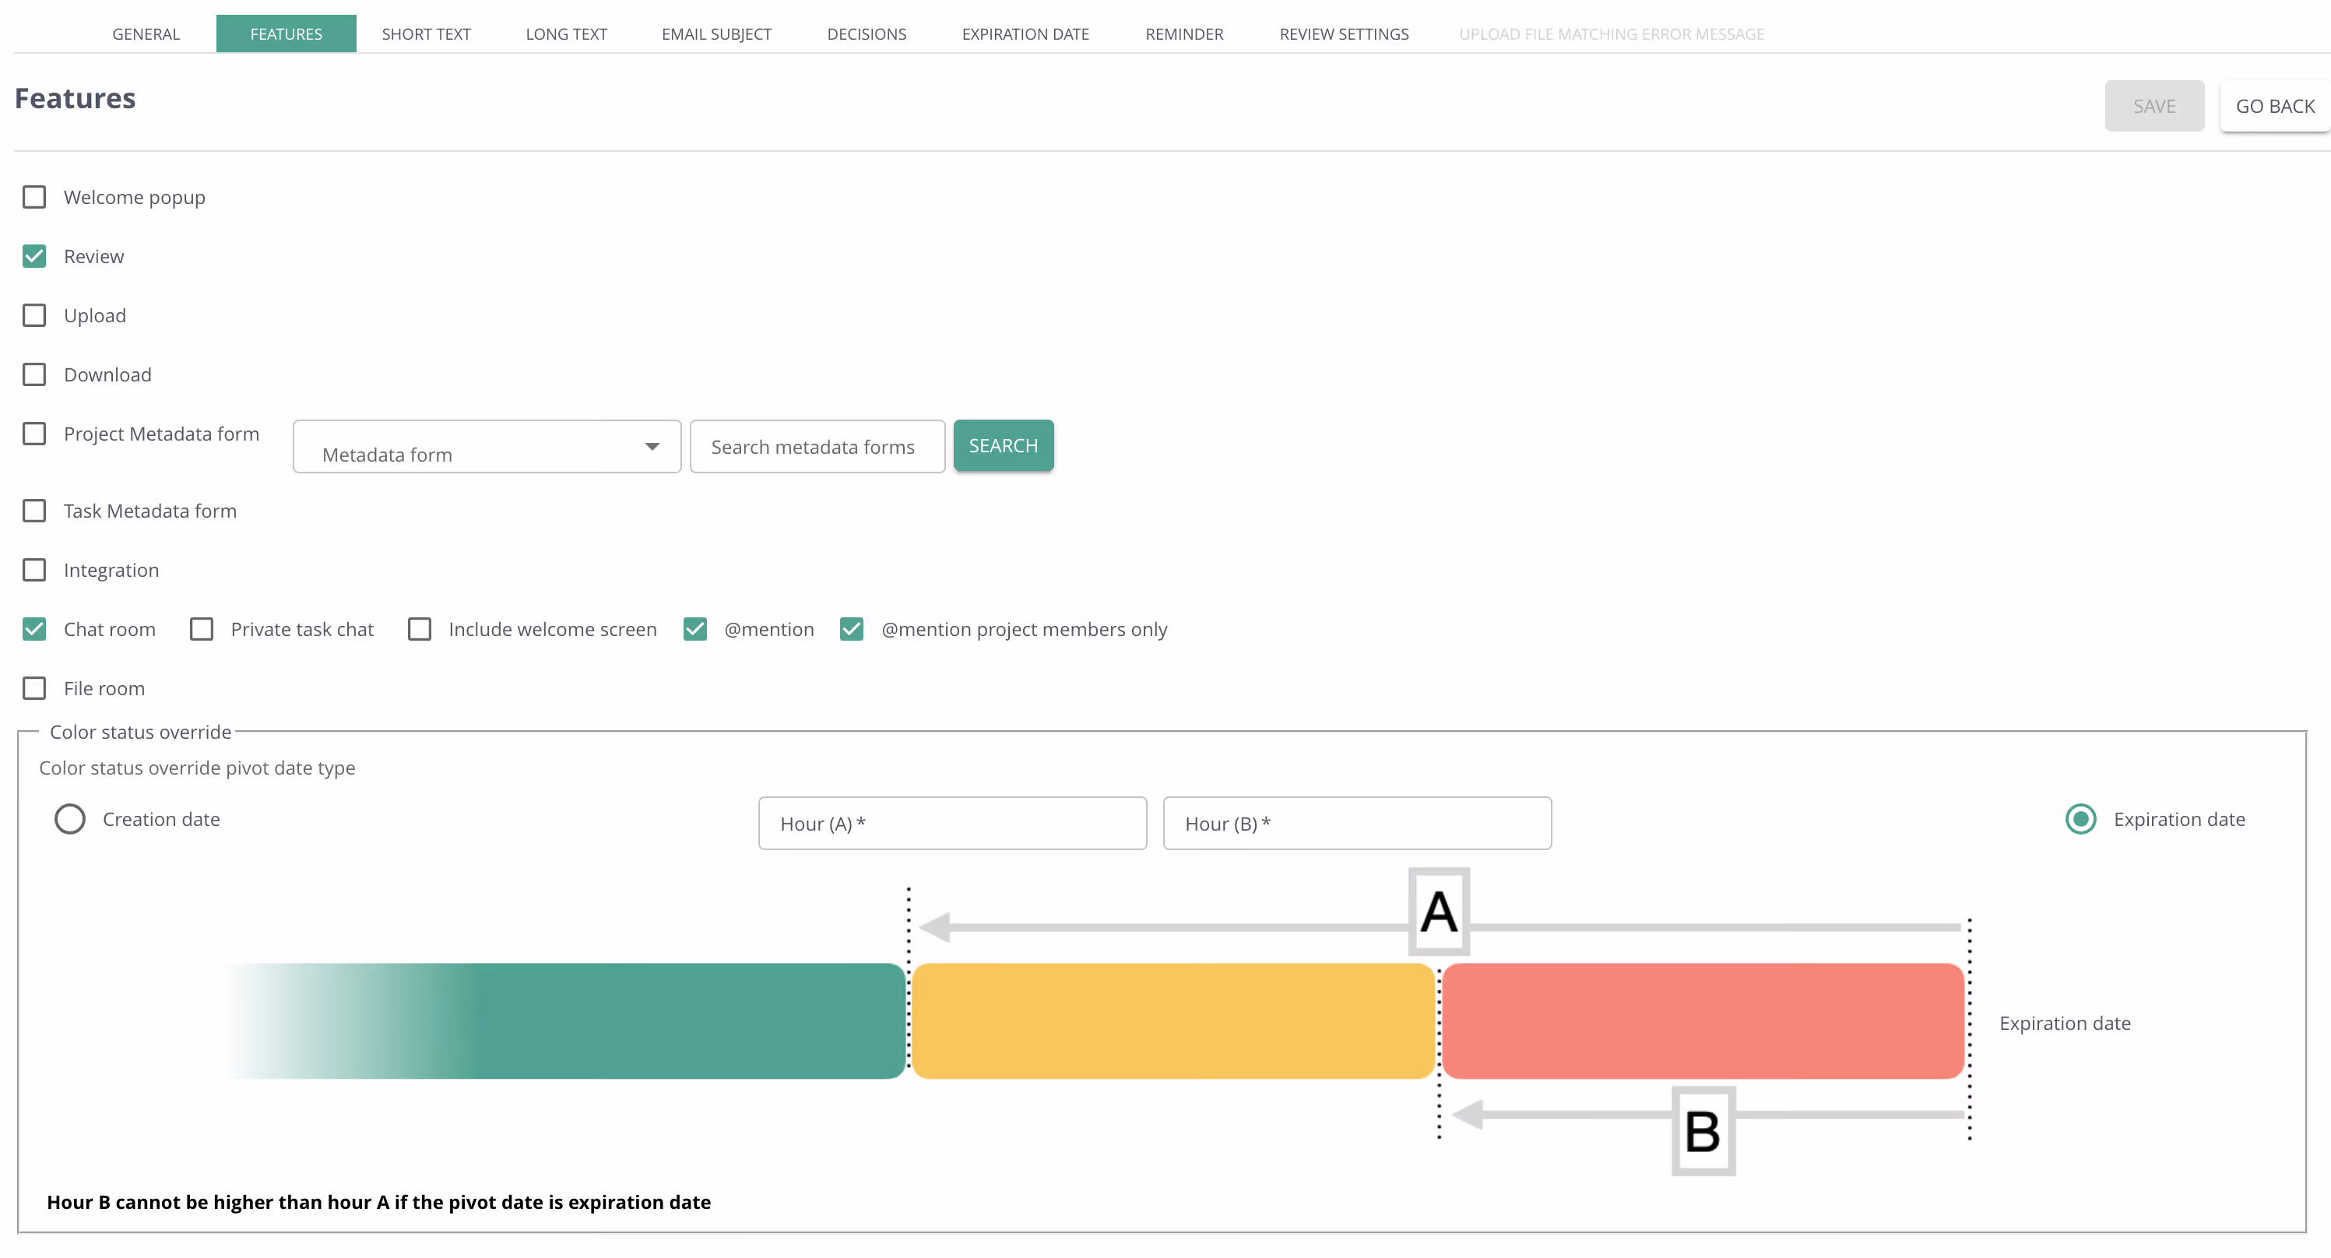Image resolution: width=2331 pixels, height=1258 pixels.
Task: Switch to the DECISIONS tab
Action: (867, 33)
